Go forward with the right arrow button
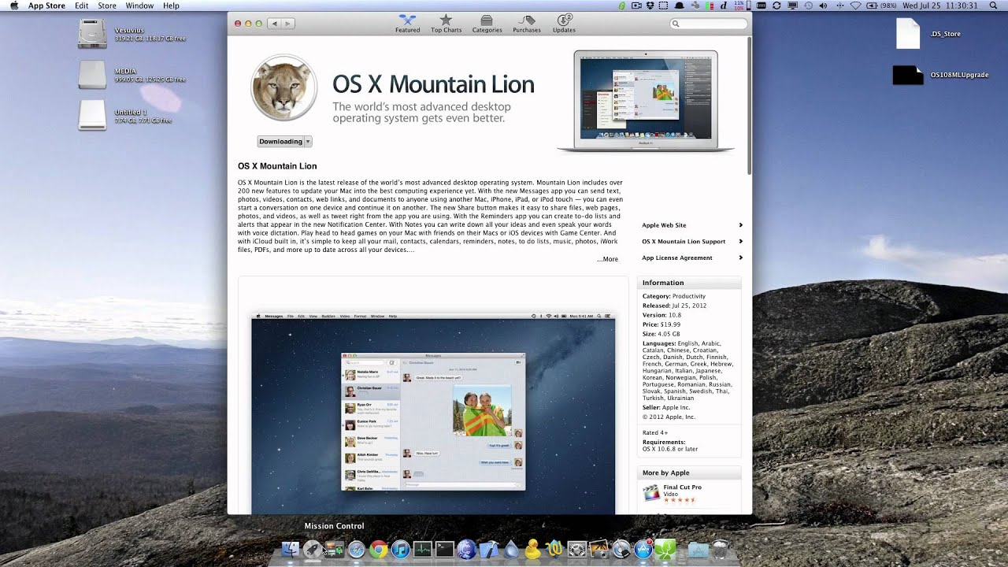This screenshot has height=567, width=1008. tap(288, 24)
